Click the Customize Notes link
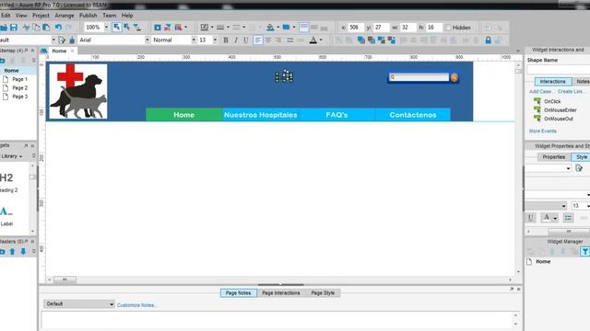This screenshot has width=590, height=331. tap(136, 305)
